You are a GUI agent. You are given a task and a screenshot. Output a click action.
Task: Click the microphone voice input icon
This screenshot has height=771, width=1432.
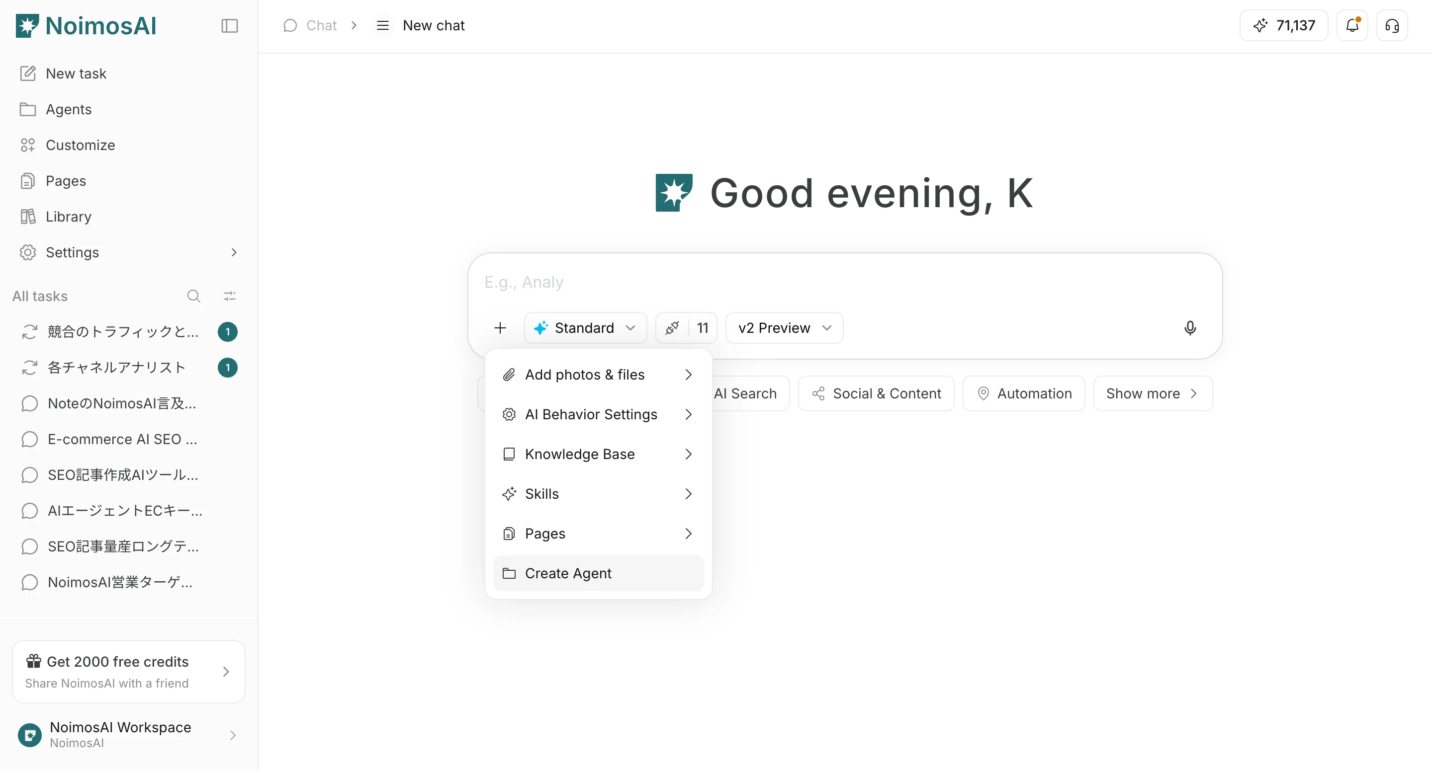pos(1190,328)
